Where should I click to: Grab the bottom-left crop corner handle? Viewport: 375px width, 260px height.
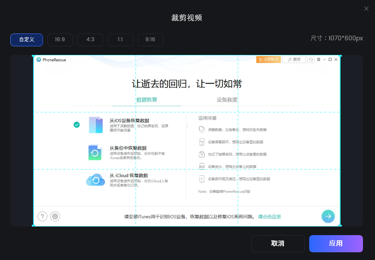click(x=33, y=225)
